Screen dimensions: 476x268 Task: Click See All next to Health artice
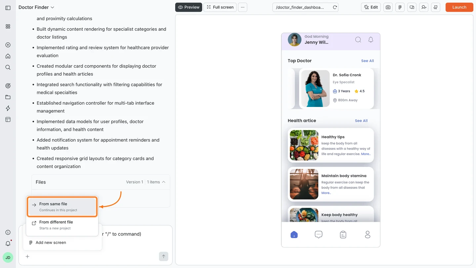pos(361,121)
